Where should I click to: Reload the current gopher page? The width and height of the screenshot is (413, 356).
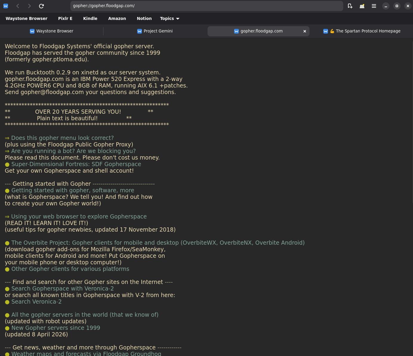41,6
